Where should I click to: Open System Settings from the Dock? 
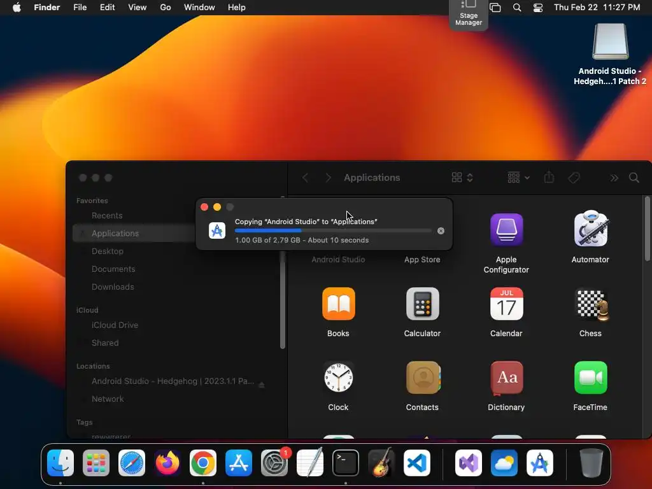[x=274, y=463]
